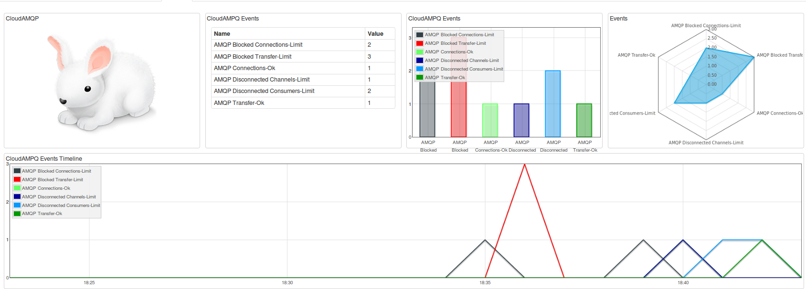Click the CloudAMPQ Events Timeline panel title
This screenshot has width=806, height=289.
coord(44,159)
